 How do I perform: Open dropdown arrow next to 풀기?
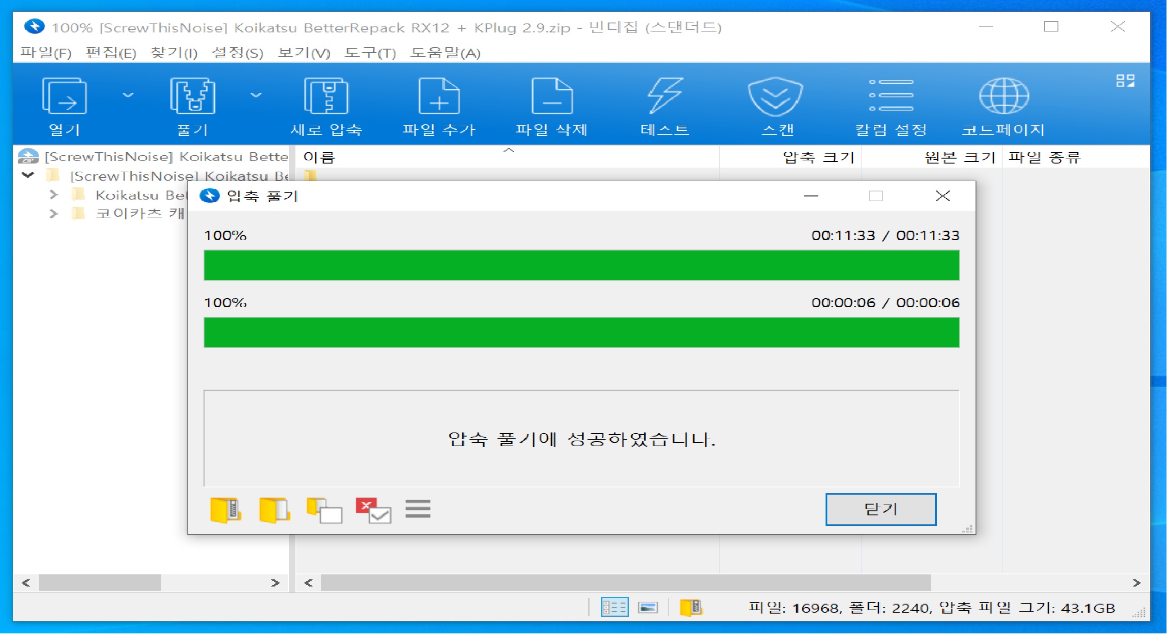click(256, 96)
